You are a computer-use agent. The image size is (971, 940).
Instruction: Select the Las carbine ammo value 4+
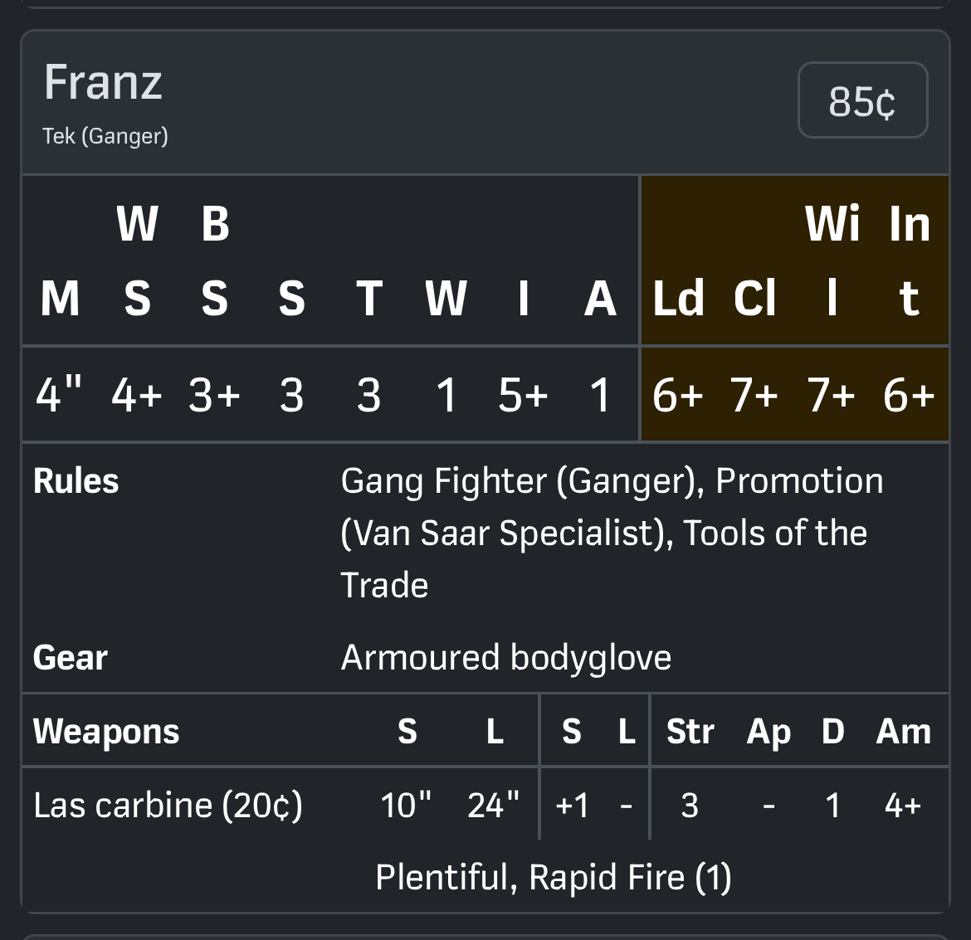[903, 805]
